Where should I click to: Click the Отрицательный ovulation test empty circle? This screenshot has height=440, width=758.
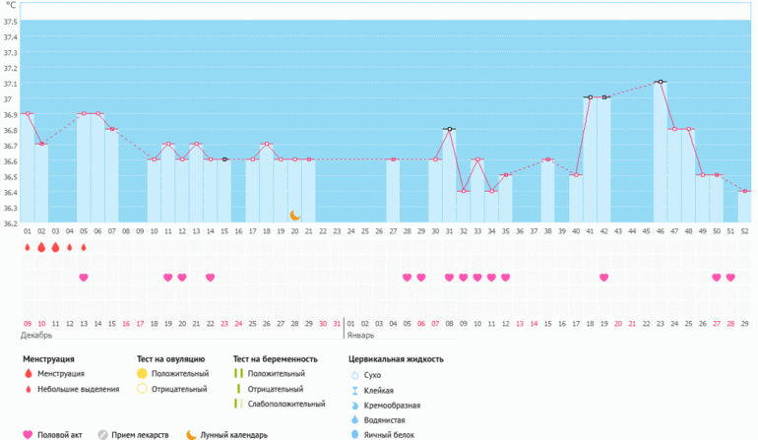pos(142,389)
